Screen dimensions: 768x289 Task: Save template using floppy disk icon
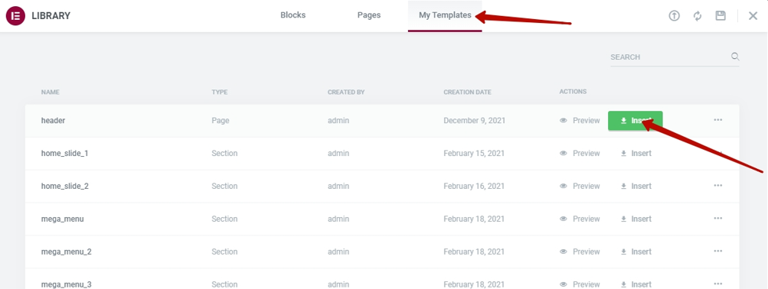tap(721, 15)
